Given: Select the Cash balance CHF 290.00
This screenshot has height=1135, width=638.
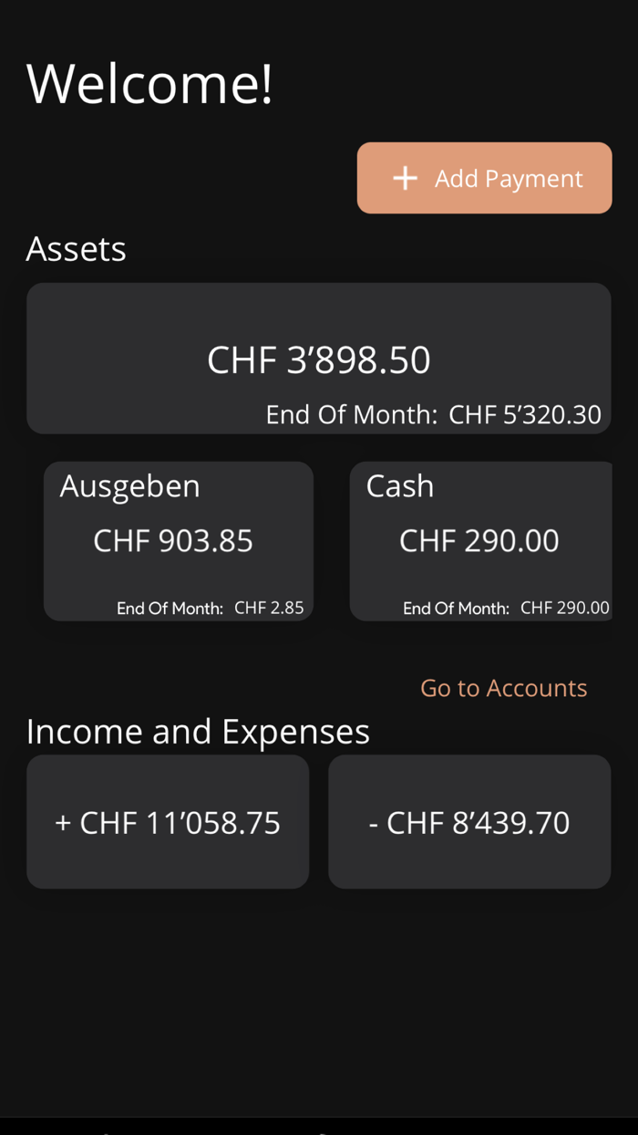Looking at the screenshot, I should (x=478, y=540).
